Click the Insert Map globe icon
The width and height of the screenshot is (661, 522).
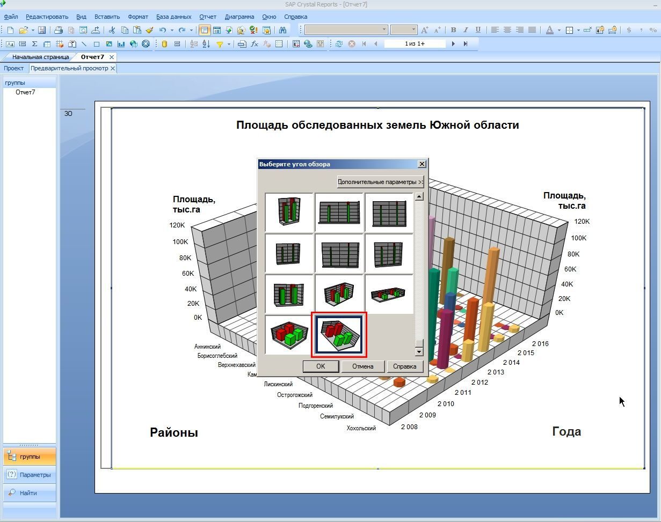134,44
